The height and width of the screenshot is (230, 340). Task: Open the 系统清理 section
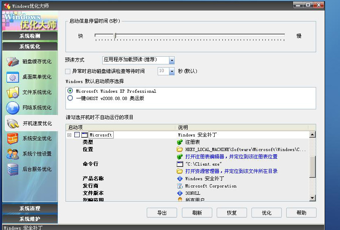click(x=30, y=209)
